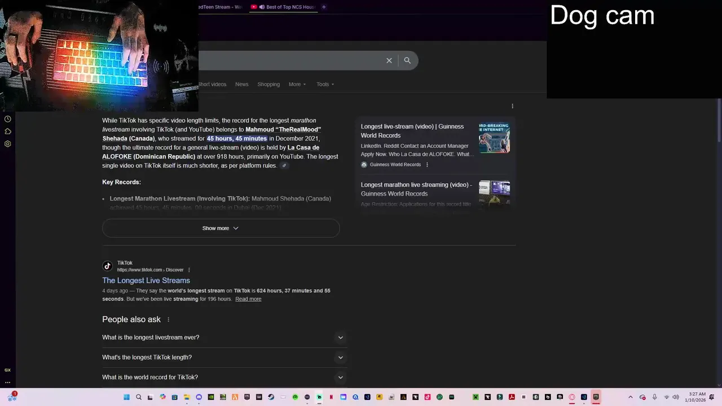Open the Longest live-stream result thumbnail
Screen dimensions: 722x406
[495, 138]
